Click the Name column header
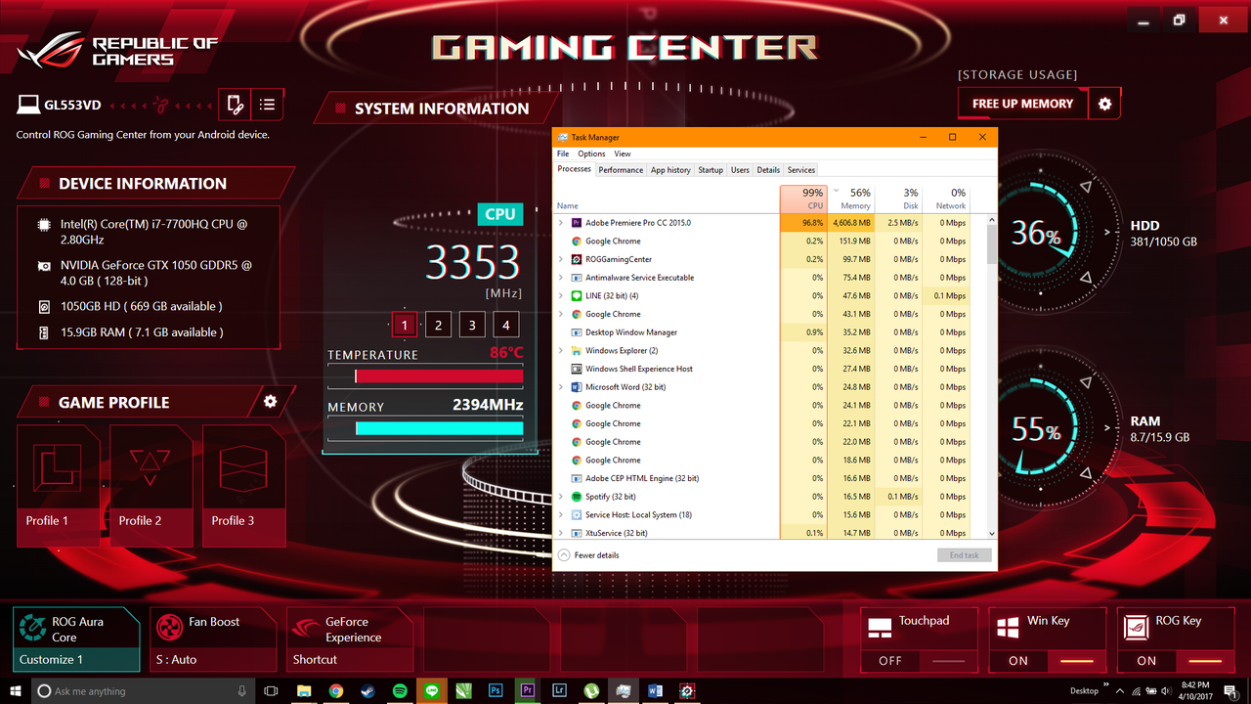 (667, 198)
